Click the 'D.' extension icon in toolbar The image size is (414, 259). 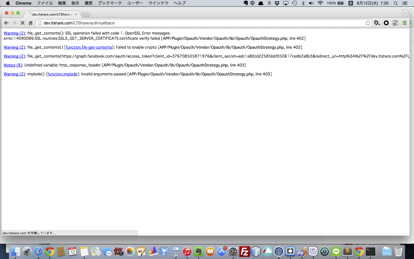pos(377,23)
